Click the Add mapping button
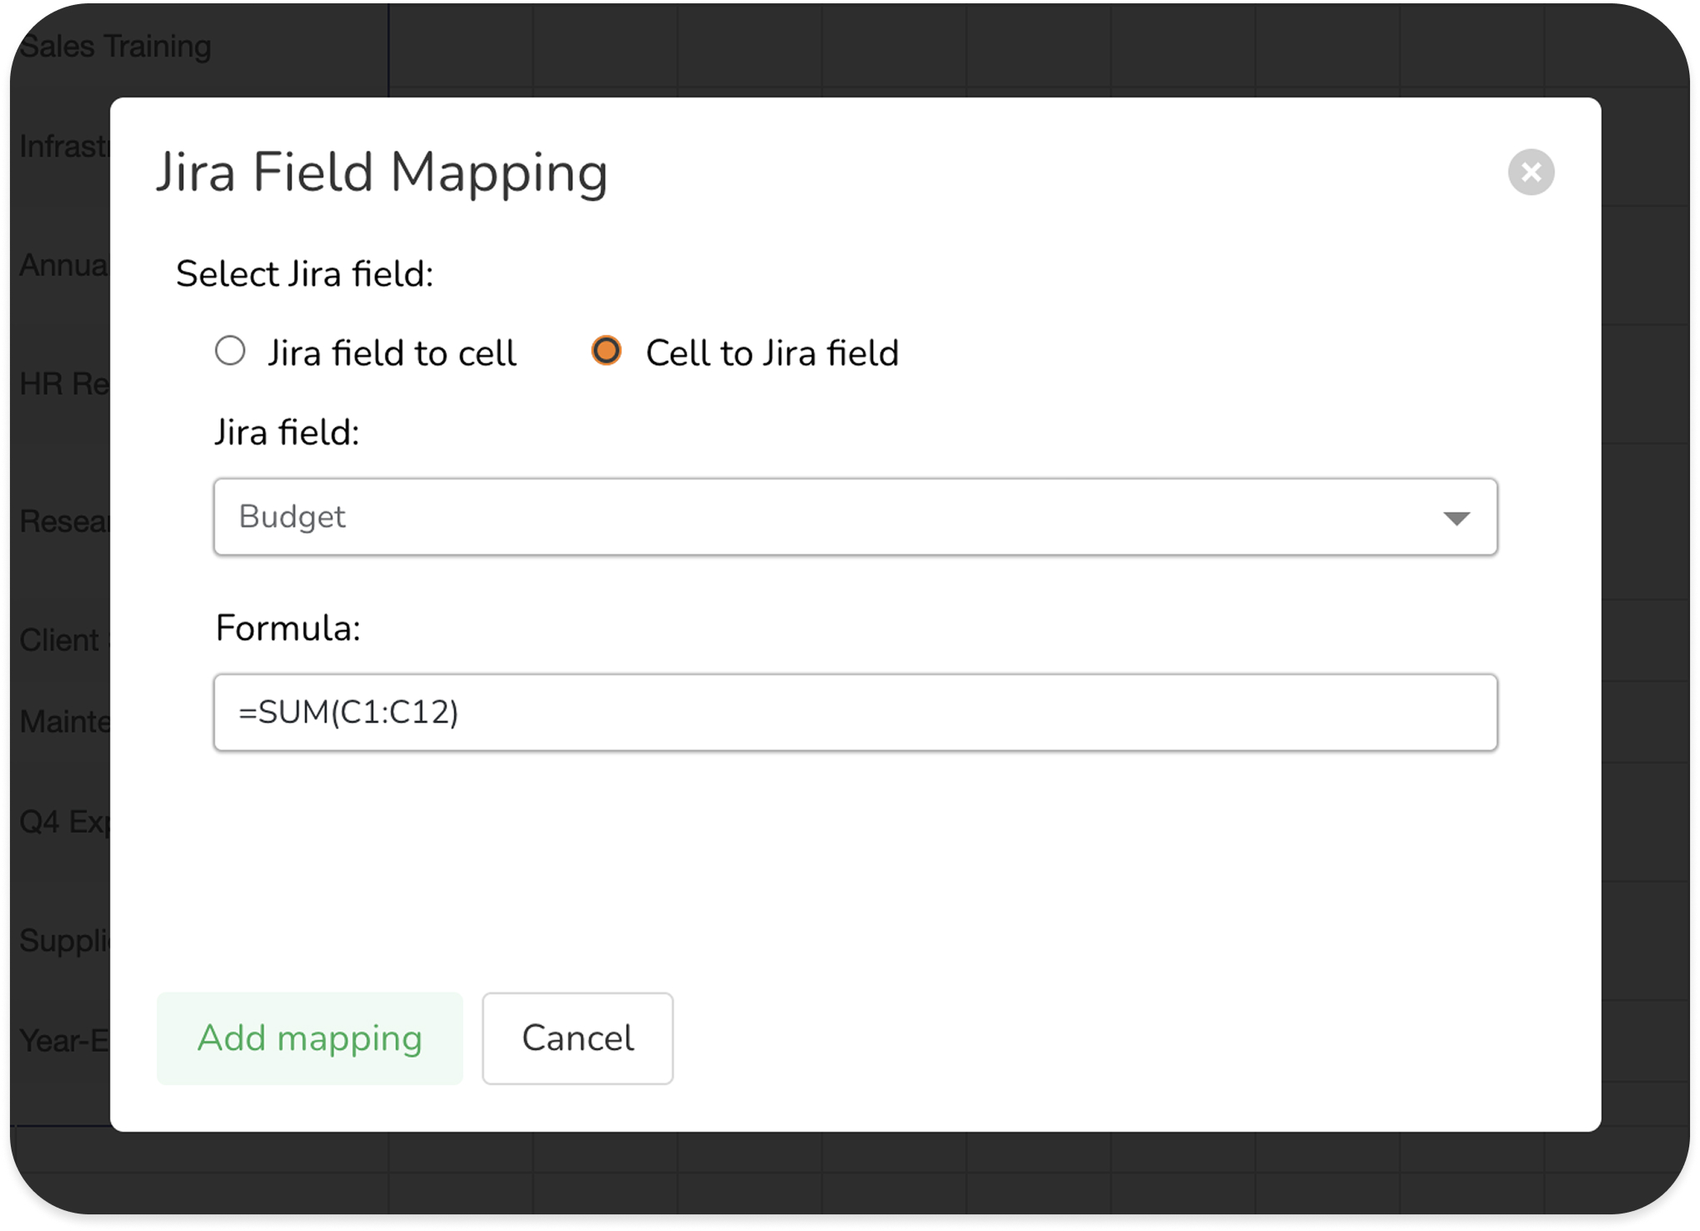The image size is (1700, 1231). [x=310, y=1038]
